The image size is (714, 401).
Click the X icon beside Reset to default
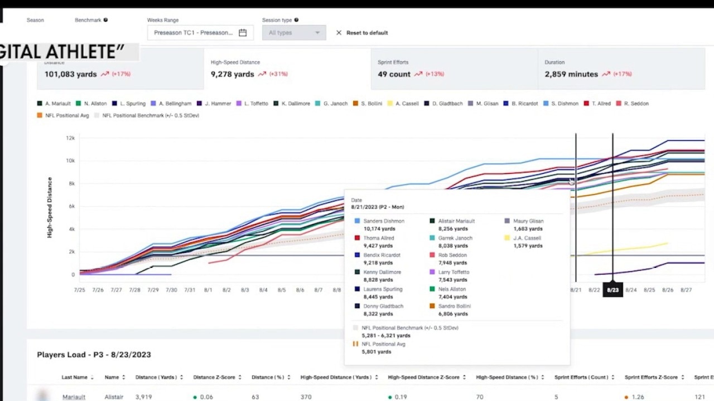click(x=339, y=33)
